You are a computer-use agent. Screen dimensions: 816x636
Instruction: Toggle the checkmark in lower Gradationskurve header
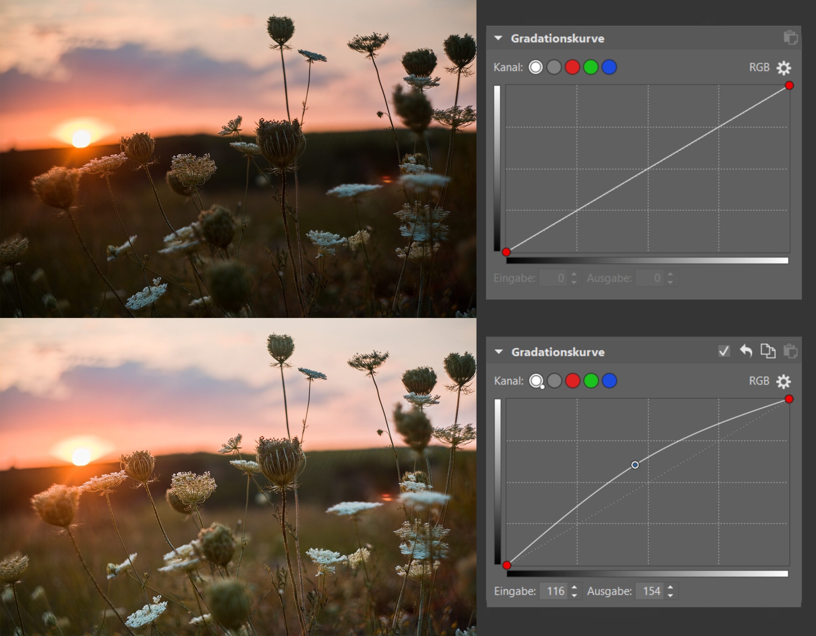point(724,351)
